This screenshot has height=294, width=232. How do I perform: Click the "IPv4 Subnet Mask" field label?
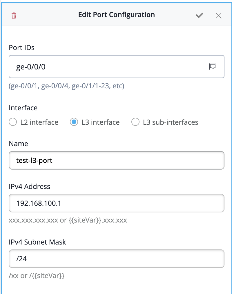pyautogui.click(x=37, y=242)
